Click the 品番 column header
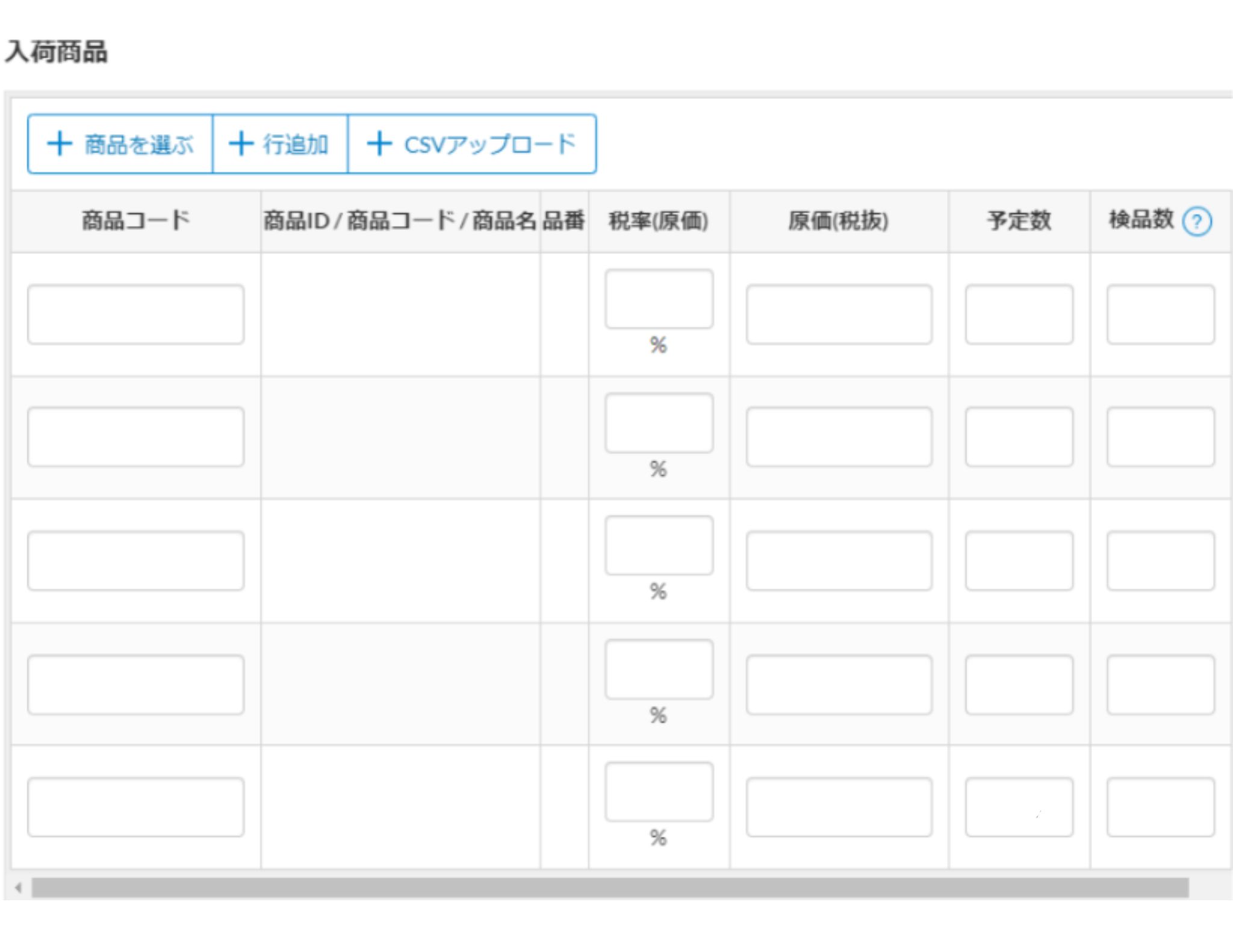 564,220
